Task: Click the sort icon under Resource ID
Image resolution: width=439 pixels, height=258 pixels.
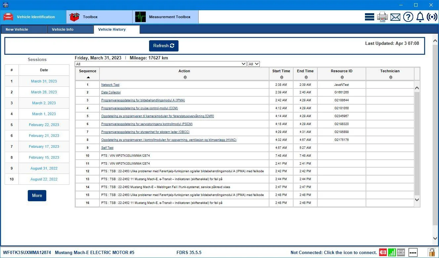Action: pyautogui.click(x=342, y=77)
